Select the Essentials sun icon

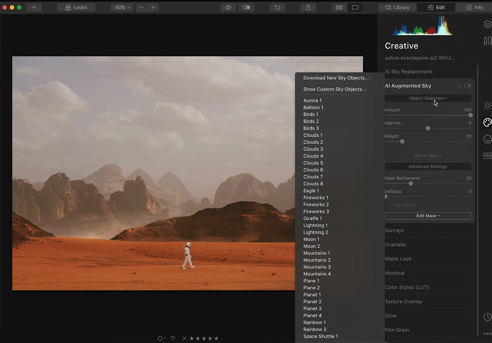(487, 105)
